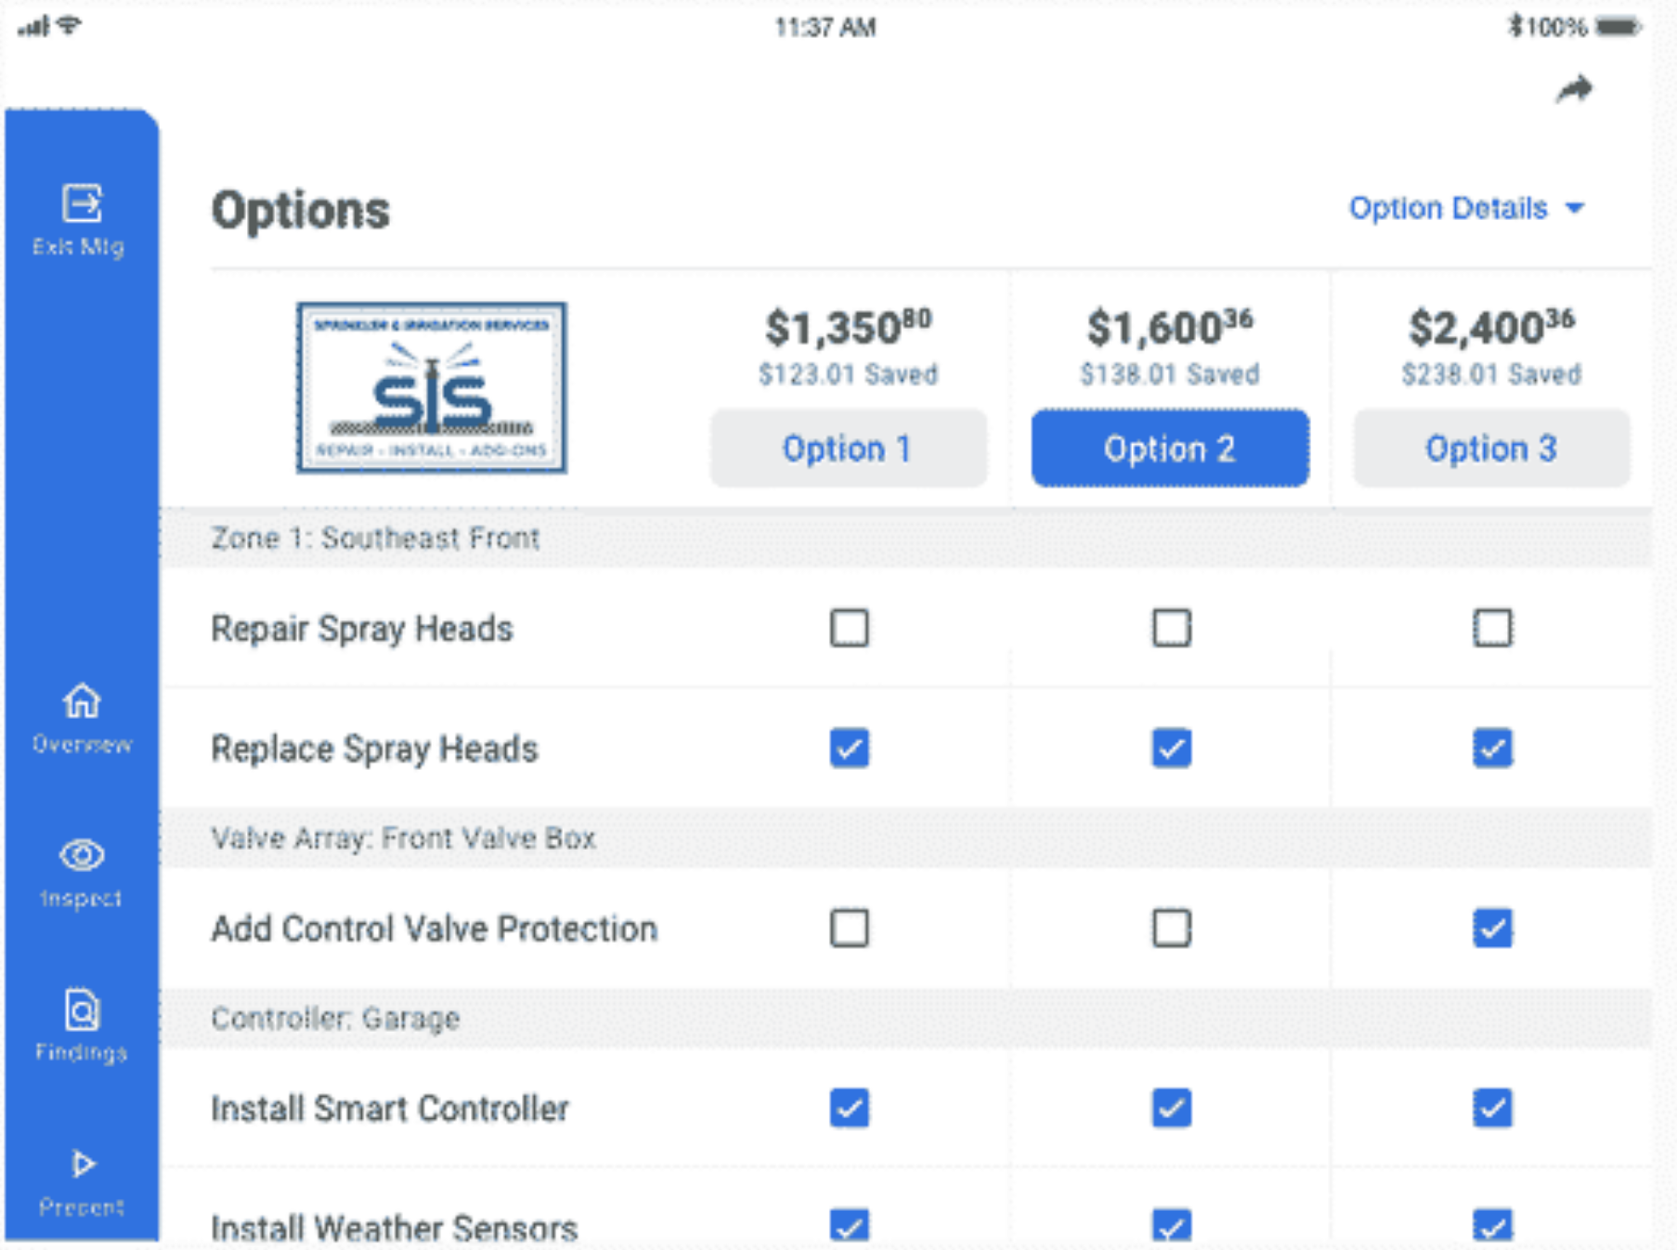The image size is (1677, 1250).
Task: Select the Inspect eye icon
Action: coord(81,854)
